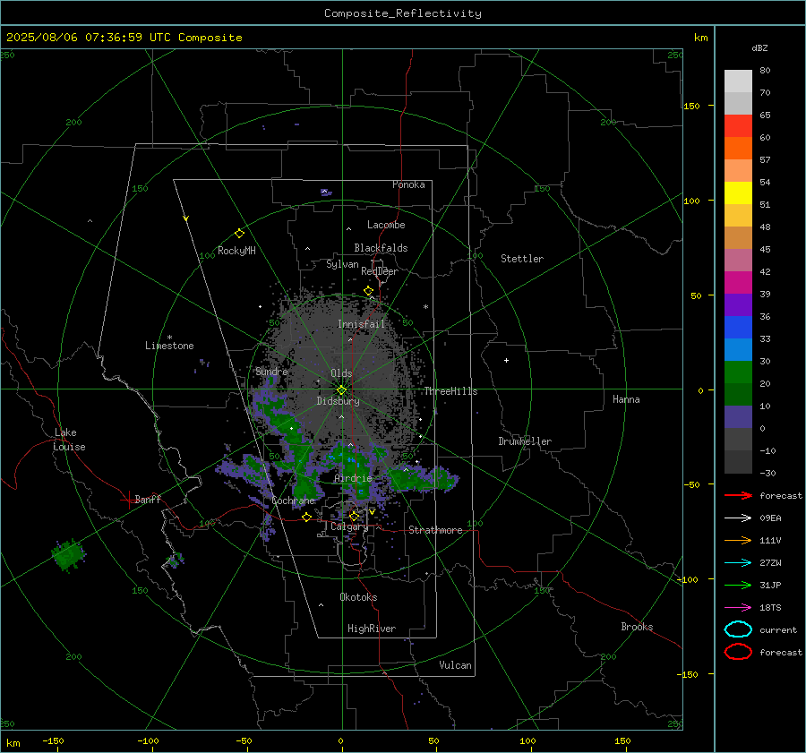The image size is (806, 753).
Task: Click the Brooks label
Action: [637, 627]
